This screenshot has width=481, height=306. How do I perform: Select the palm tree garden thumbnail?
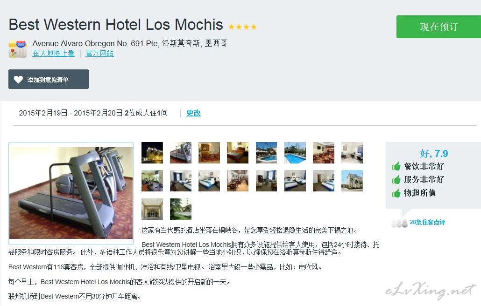(x=181, y=209)
